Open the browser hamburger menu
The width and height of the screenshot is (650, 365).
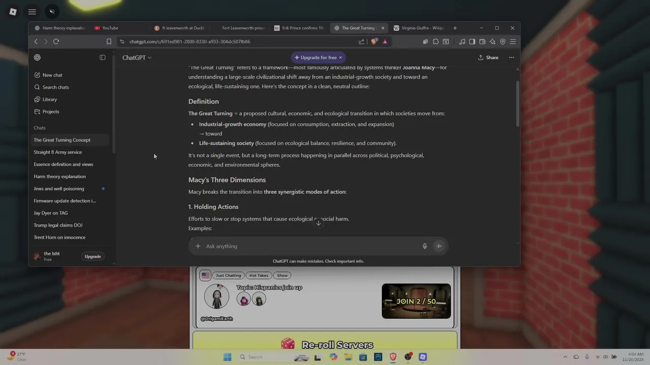click(x=513, y=42)
